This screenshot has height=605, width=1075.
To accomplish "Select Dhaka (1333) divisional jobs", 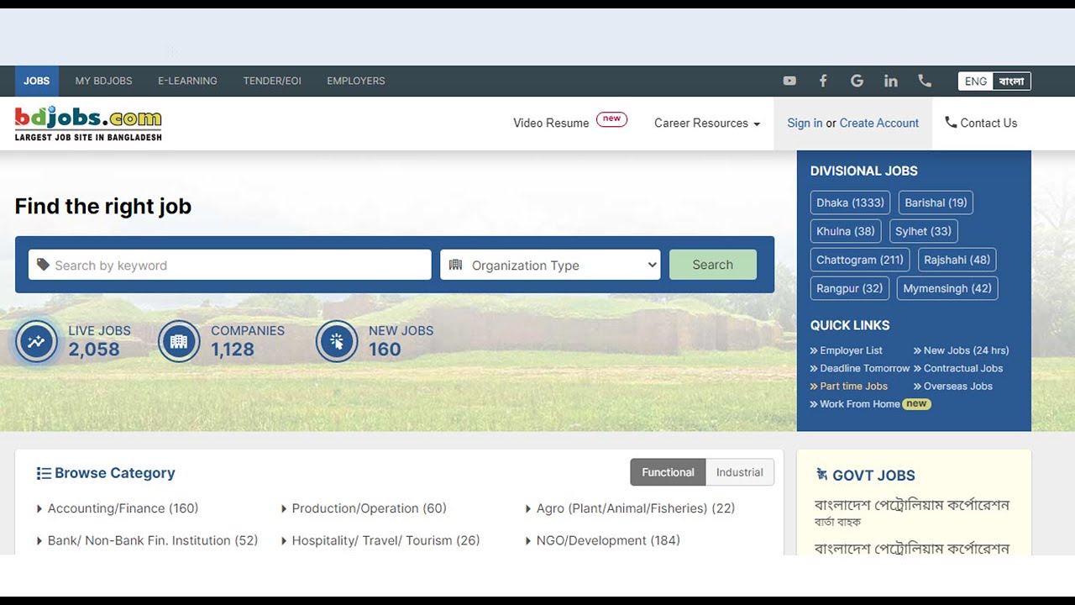I will (850, 203).
